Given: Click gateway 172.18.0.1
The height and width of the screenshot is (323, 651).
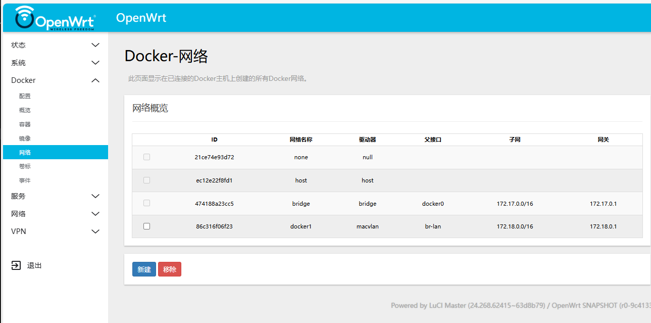Looking at the screenshot, I should click(603, 226).
